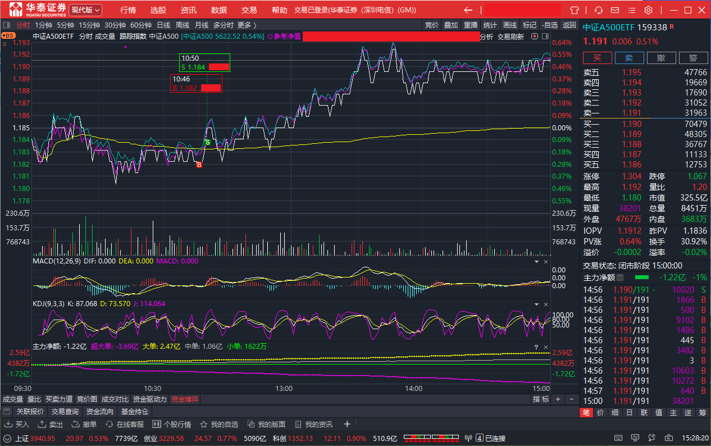Open the 现代版 version dropdown

pos(86,10)
